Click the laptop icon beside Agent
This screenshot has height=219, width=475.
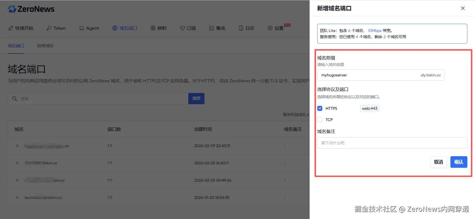82,28
